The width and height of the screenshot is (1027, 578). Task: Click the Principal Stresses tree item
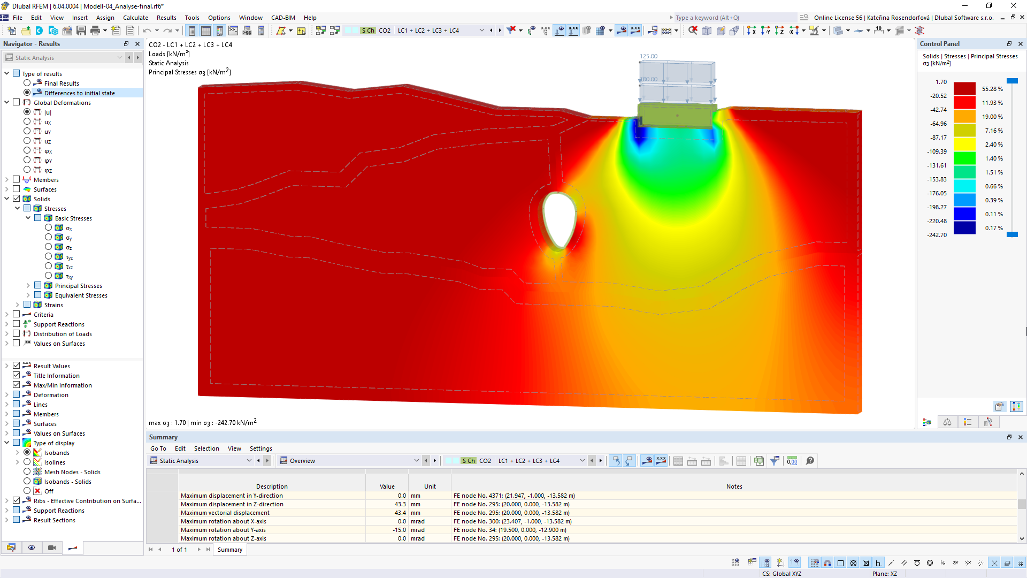tap(78, 286)
